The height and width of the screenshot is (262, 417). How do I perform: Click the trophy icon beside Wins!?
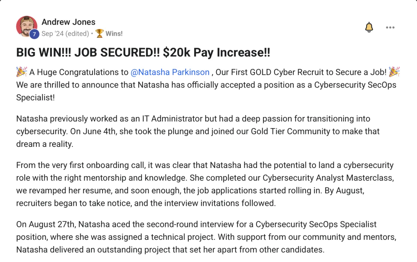point(99,34)
